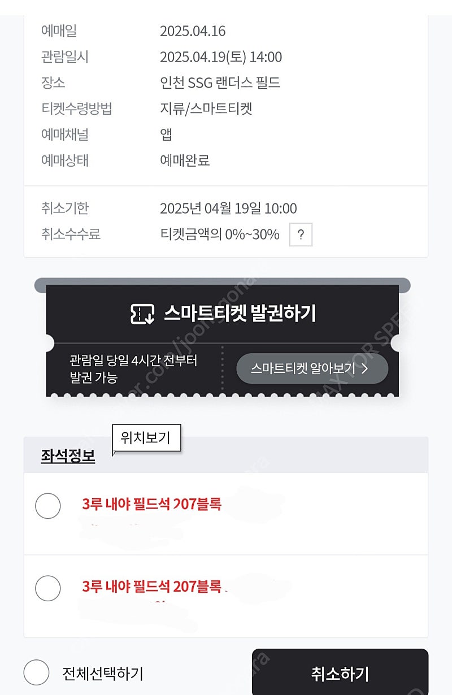
Task: Click the arrow in 스마트티켓 알아보기
Action: tap(364, 369)
